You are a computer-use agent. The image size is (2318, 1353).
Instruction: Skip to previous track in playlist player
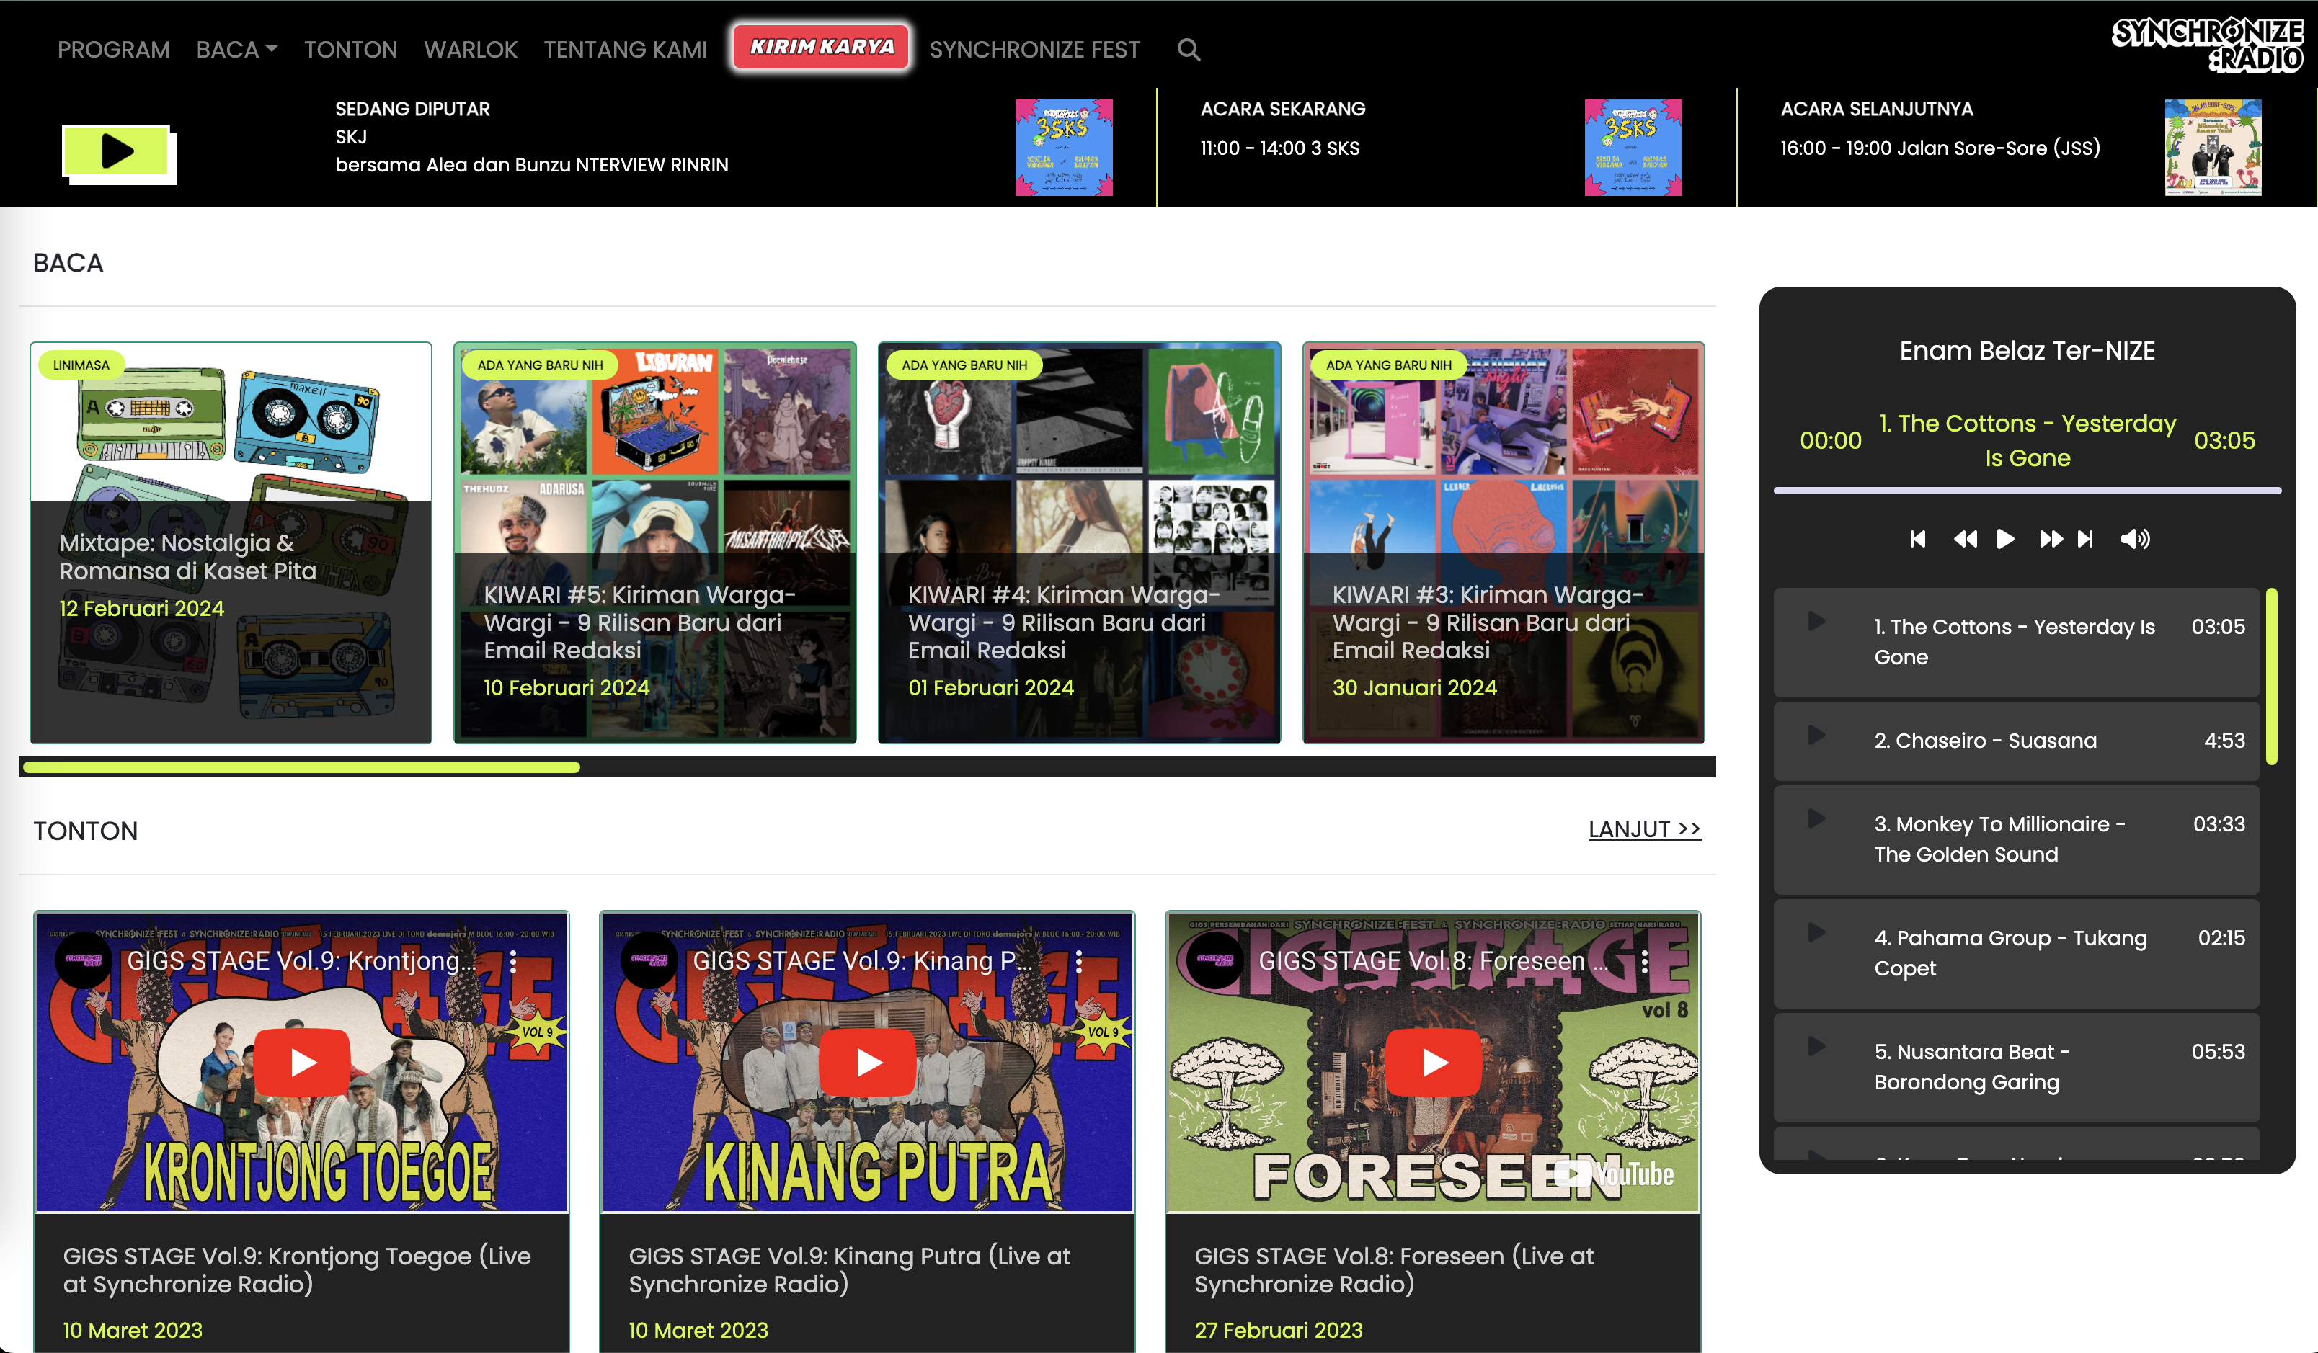[x=1917, y=539]
